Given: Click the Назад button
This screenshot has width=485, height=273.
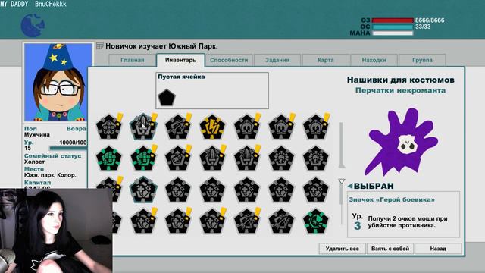Looking at the screenshot, I should [x=438, y=249].
